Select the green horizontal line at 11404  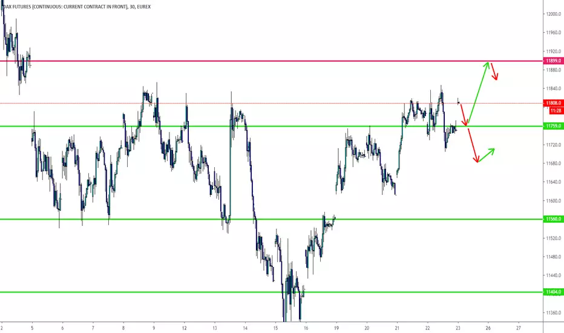tap(271, 292)
